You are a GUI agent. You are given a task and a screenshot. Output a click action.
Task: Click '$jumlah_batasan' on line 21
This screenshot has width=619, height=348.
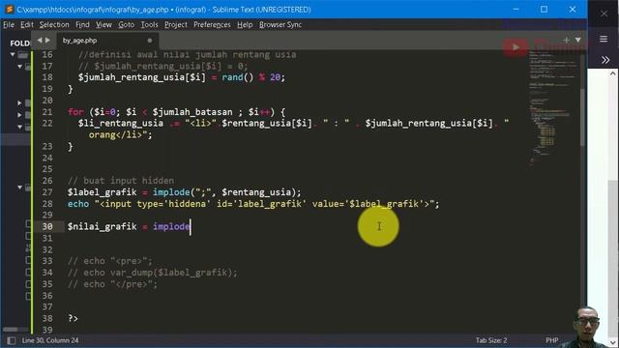click(192, 112)
